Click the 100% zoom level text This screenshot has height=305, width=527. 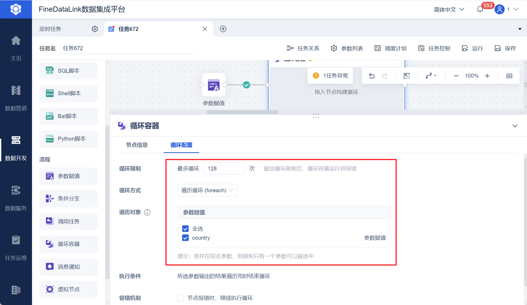472,76
